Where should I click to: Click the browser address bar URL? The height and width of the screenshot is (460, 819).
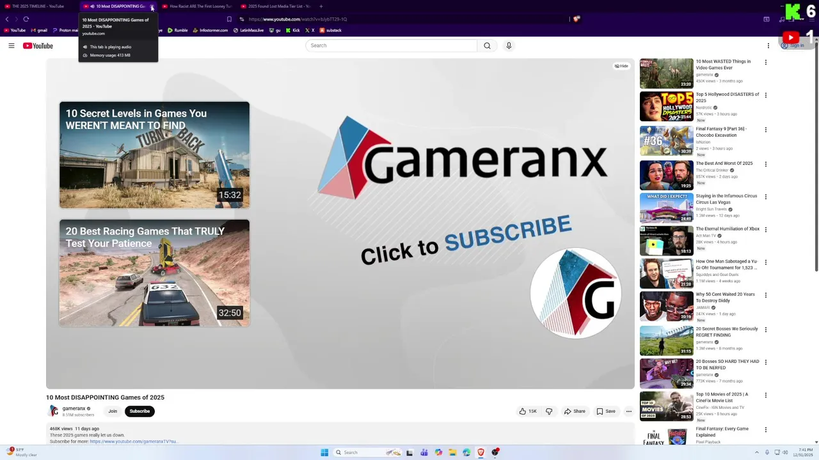coord(298,19)
